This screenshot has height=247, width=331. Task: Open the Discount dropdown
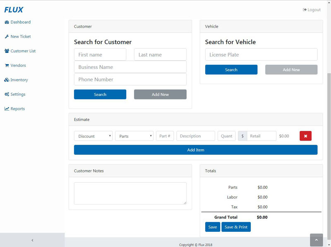93,136
